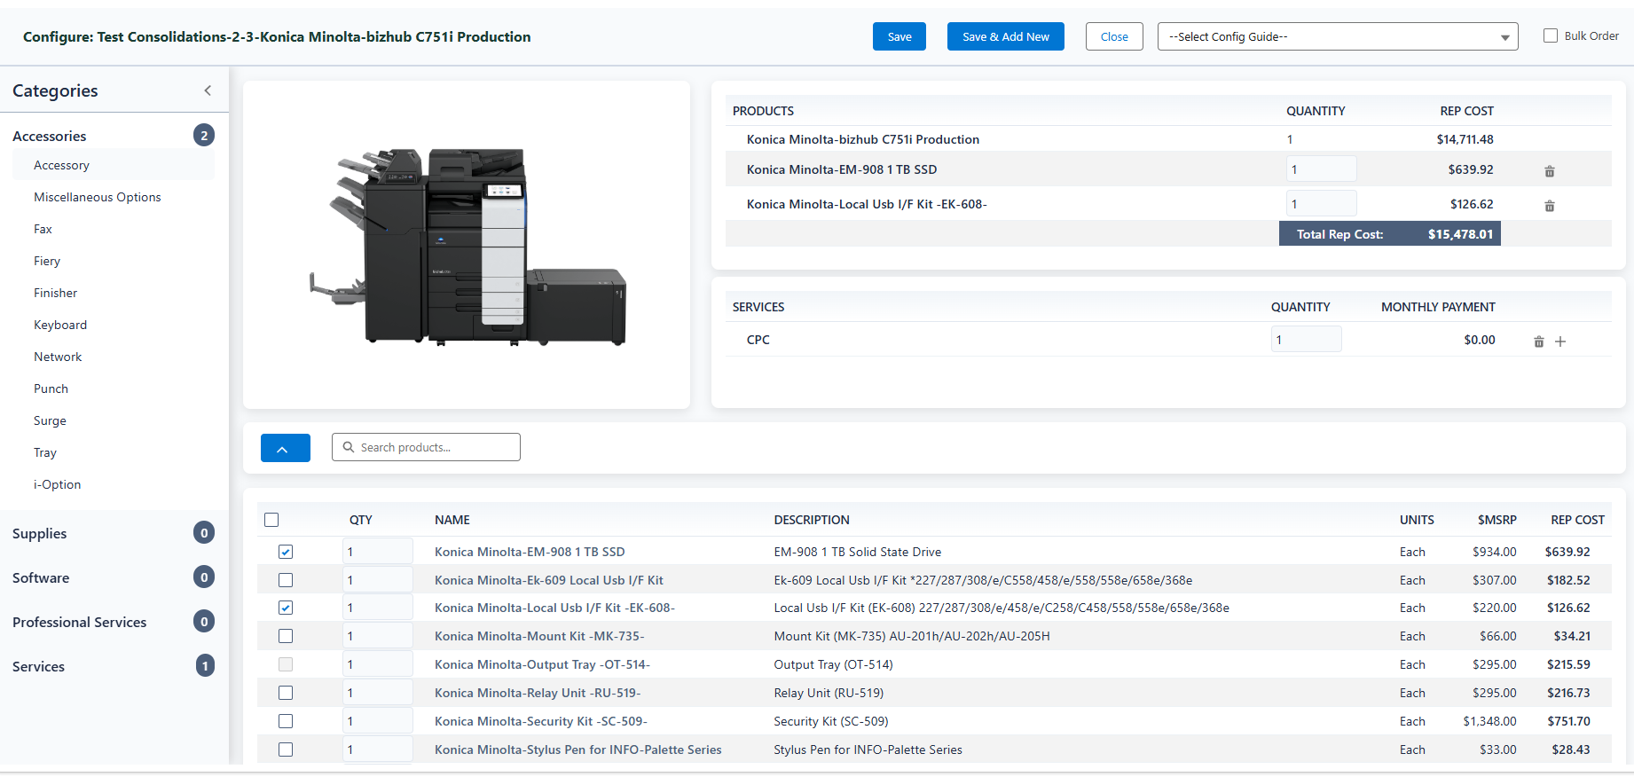Image resolution: width=1634 pixels, height=777 pixels.
Task: Edit quantity for EM-908 SSD in Products panel
Action: point(1321,169)
